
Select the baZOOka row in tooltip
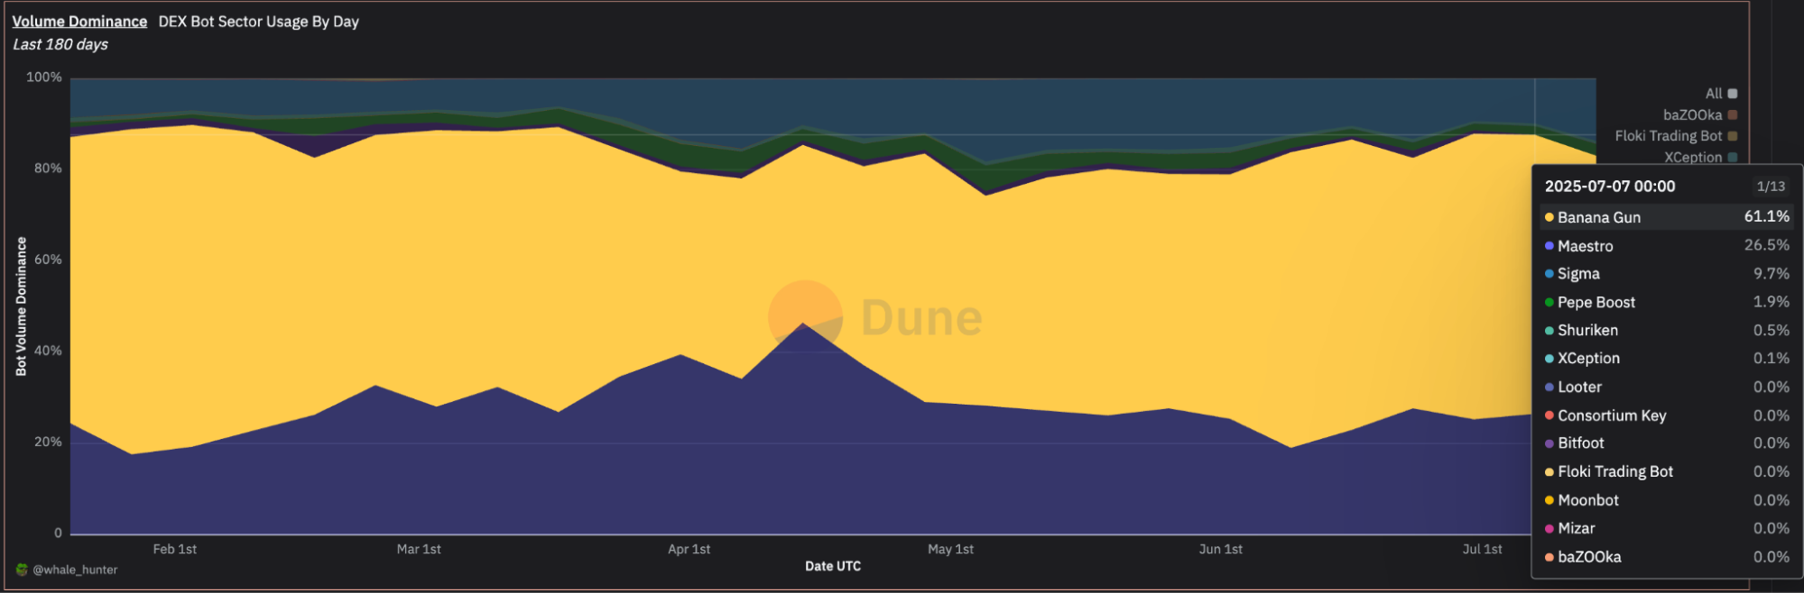(x=1666, y=557)
